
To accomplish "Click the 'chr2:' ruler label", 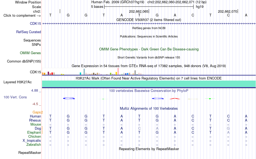I will [37, 11].
